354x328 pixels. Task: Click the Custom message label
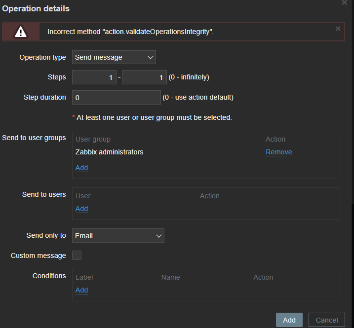point(38,255)
